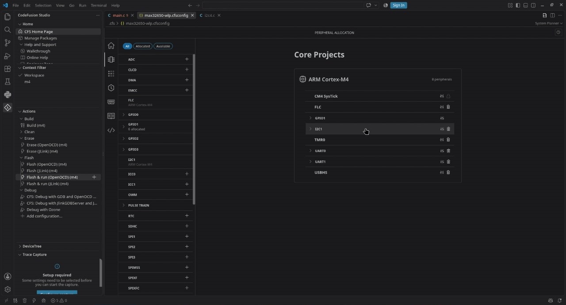
Task: Run Flash (JLink) (m4) action
Action: [x=42, y=171]
